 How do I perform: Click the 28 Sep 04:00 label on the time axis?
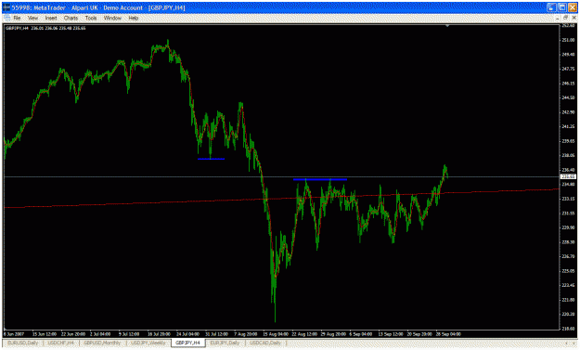point(448,334)
